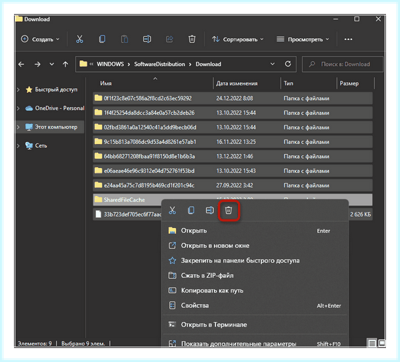
Task: Expand Этот компьютер tree node
Action: tap(19, 127)
